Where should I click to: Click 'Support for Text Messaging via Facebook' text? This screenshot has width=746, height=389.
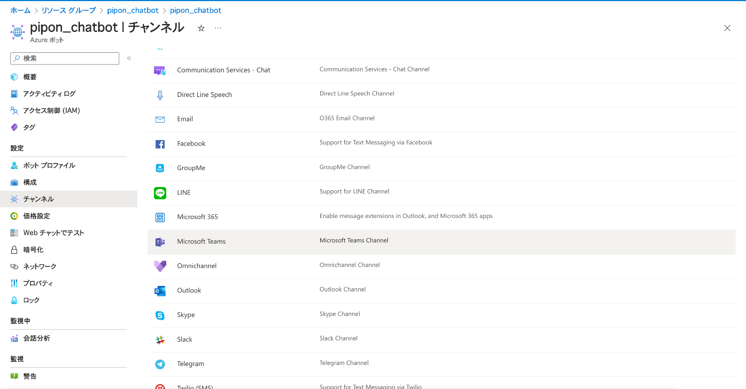(x=376, y=143)
